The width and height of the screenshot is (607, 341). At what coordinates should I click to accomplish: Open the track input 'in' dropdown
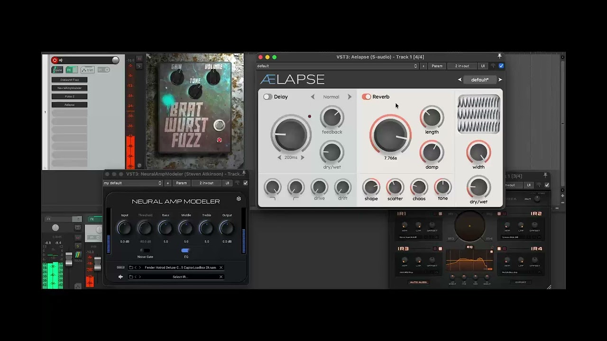coord(103,70)
